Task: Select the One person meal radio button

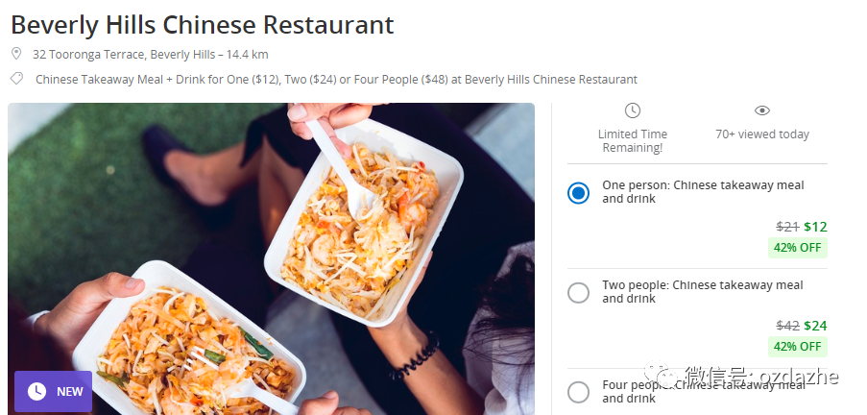Action: point(578,193)
